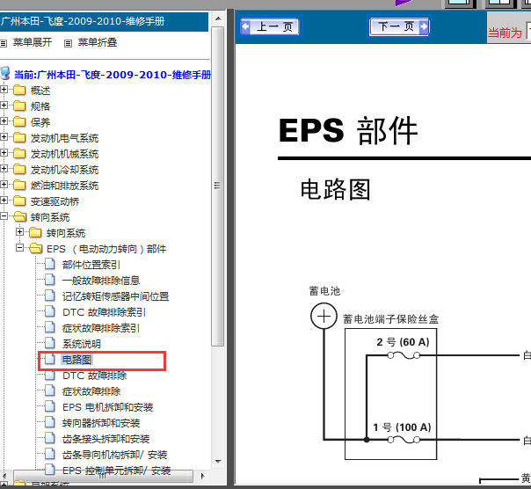The height and width of the screenshot is (489, 531).
Task: Collapse the EPS（电动动力转向）部件 folder
Action: (x=19, y=248)
